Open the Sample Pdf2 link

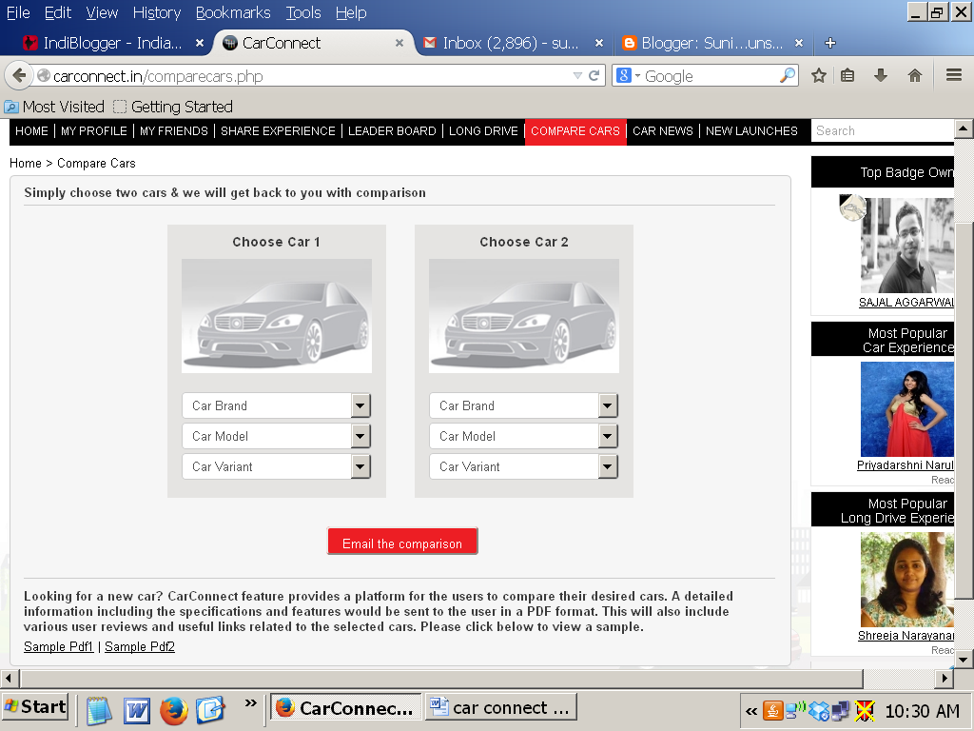pyautogui.click(x=140, y=646)
